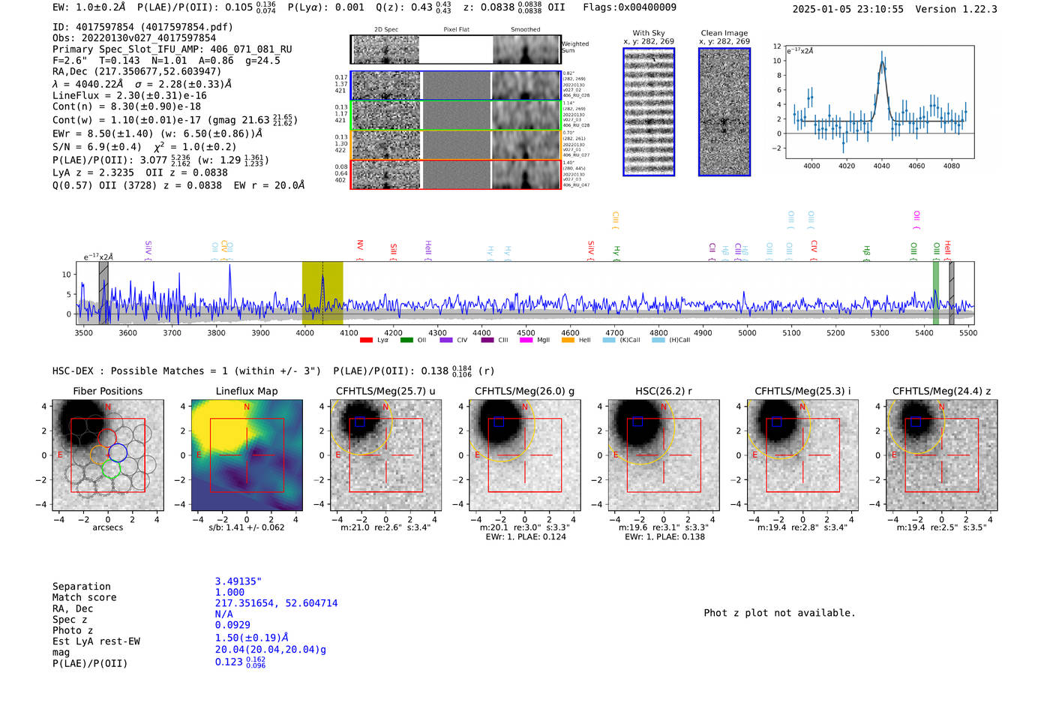Click the Est LyA rest-EW value 1.50(±0.19)Å
Viewport: 1050px width, 715px height.
(252, 638)
